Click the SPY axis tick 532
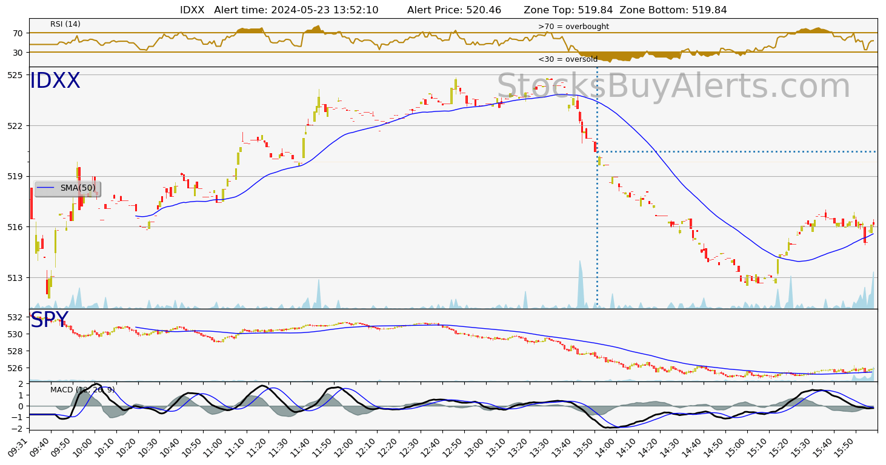This screenshot has width=886, height=465. click(16, 317)
